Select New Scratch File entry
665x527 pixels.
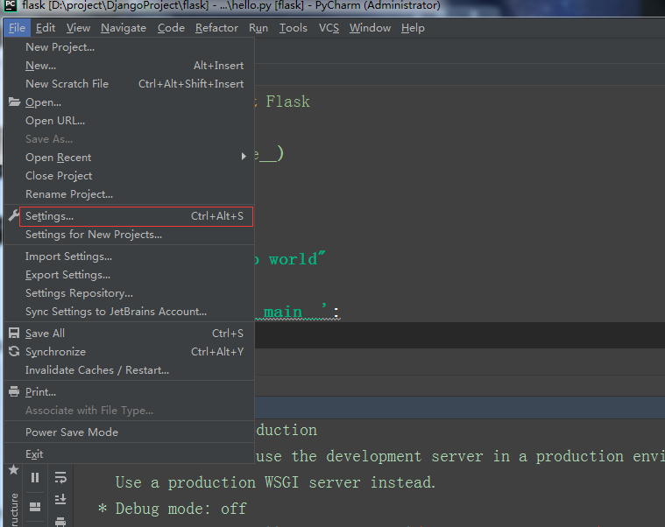pyautogui.click(x=129, y=84)
